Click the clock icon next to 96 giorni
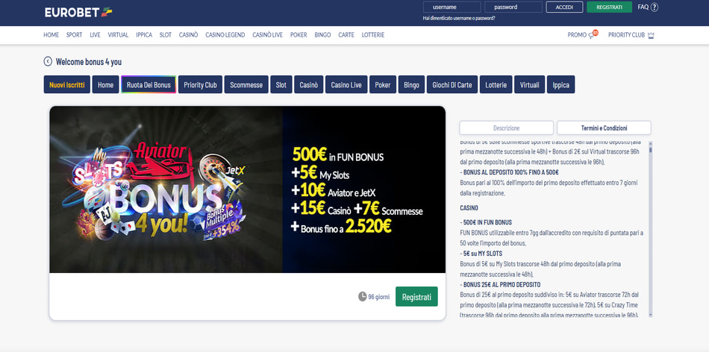709x352 pixels. pyautogui.click(x=362, y=296)
